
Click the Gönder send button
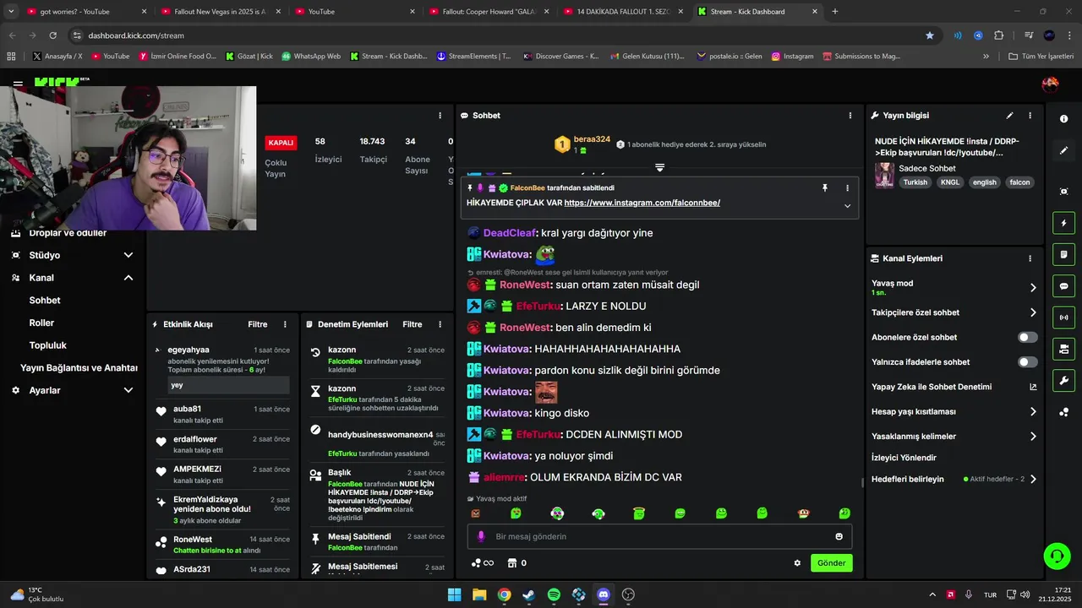(x=831, y=563)
